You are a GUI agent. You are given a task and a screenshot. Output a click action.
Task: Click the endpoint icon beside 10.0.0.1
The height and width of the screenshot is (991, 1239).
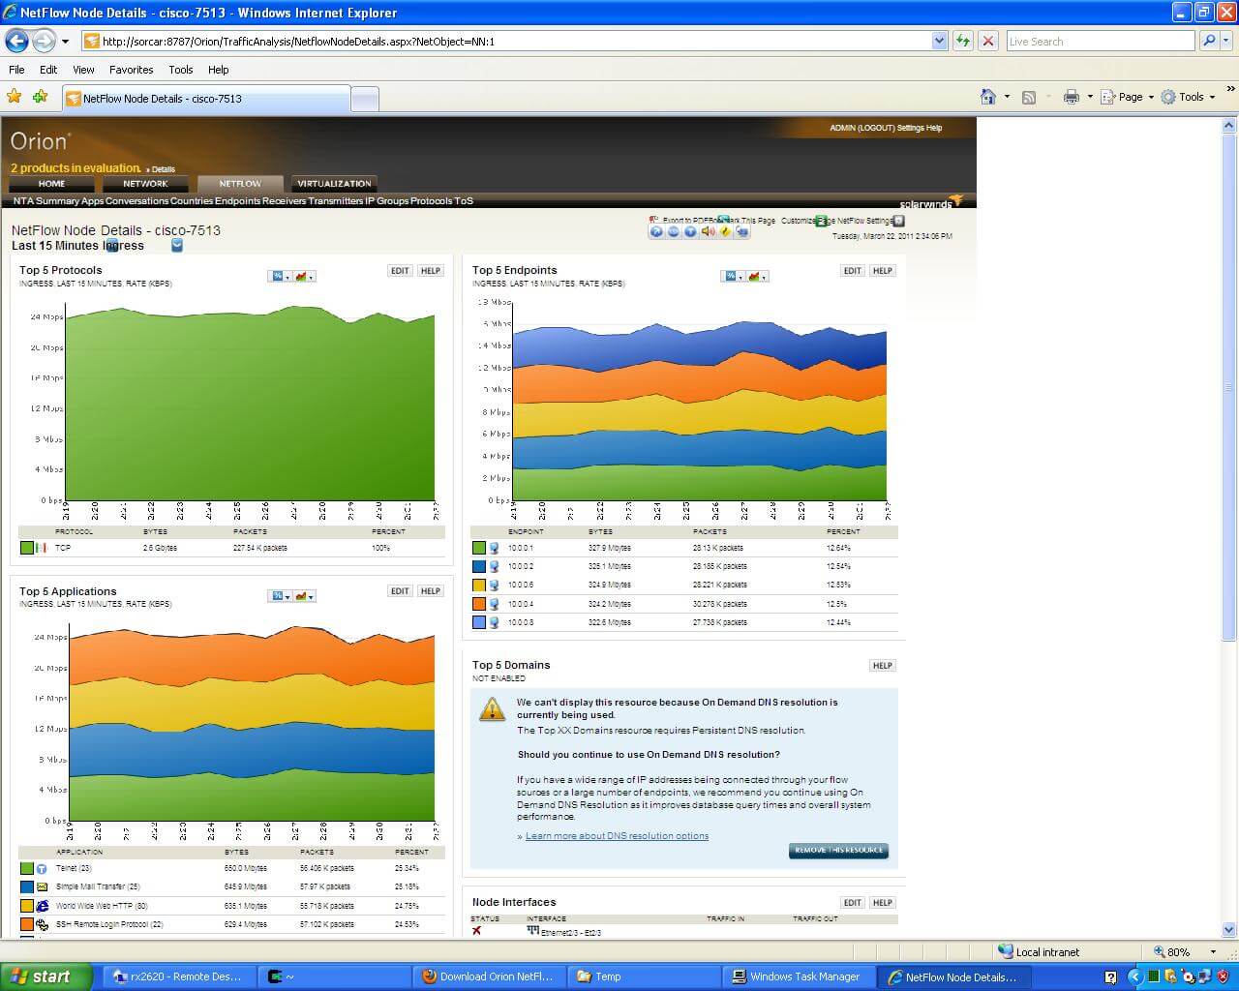(x=494, y=548)
